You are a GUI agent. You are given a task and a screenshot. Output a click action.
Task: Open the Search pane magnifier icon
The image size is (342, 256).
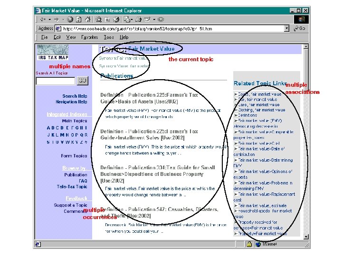pyautogui.click(x=99, y=19)
